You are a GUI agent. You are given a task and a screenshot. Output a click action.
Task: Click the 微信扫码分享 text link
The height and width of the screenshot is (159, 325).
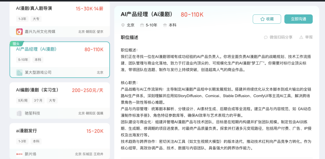(281, 37)
